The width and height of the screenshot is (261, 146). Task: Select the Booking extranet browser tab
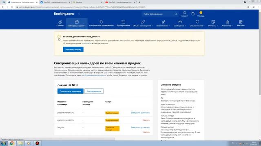pos(22,2)
